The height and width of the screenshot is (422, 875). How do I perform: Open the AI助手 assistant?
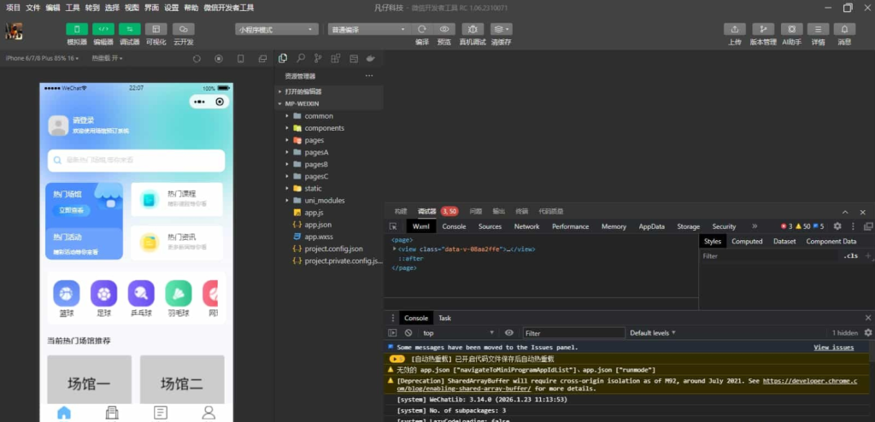click(x=791, y=29)
